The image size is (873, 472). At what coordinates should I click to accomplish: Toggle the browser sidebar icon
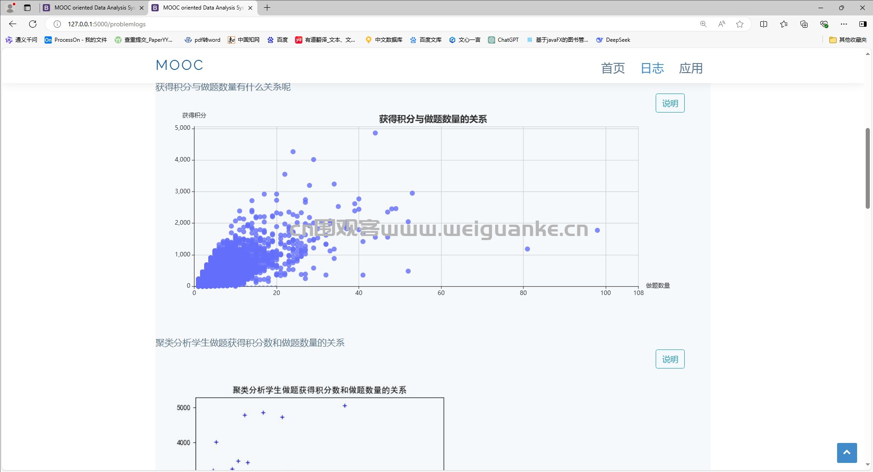point(863,24)
